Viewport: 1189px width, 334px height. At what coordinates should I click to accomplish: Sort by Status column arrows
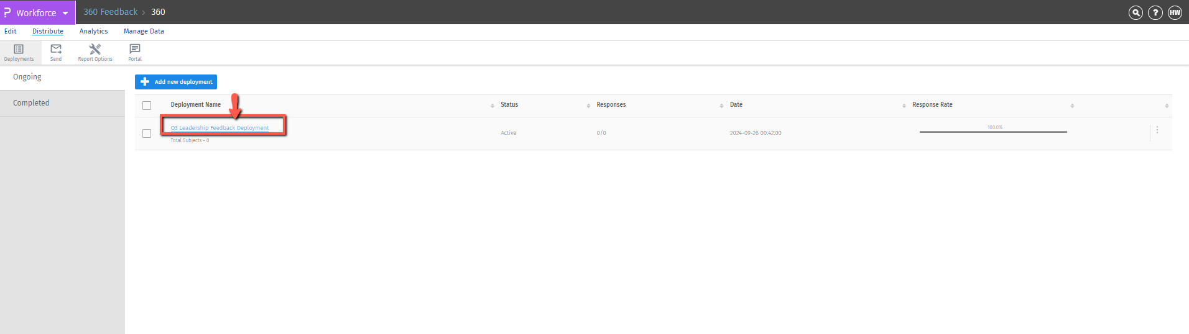[x=588, y=106]
